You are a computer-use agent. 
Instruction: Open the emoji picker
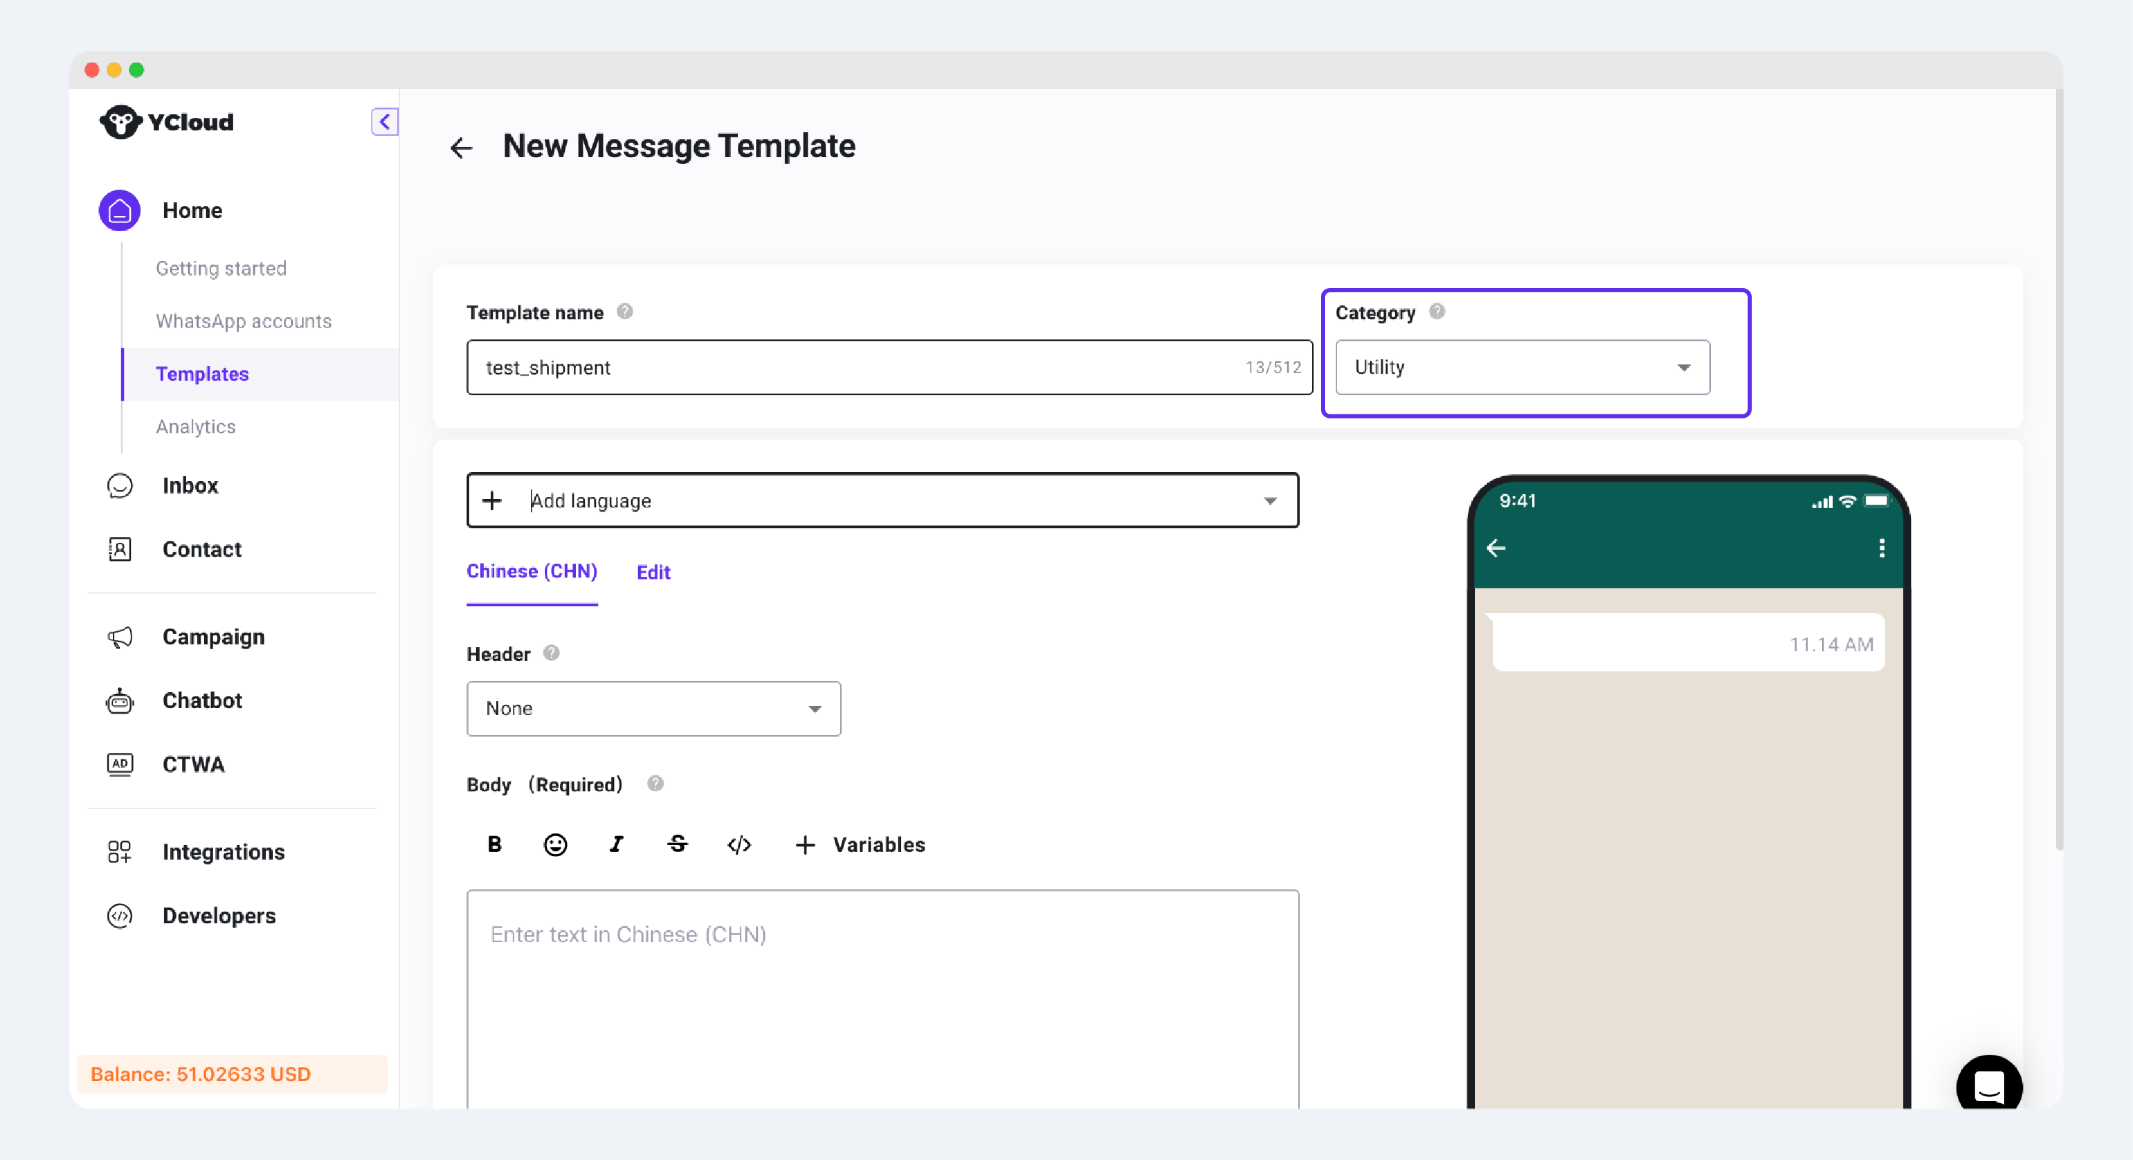click(555, 843)
